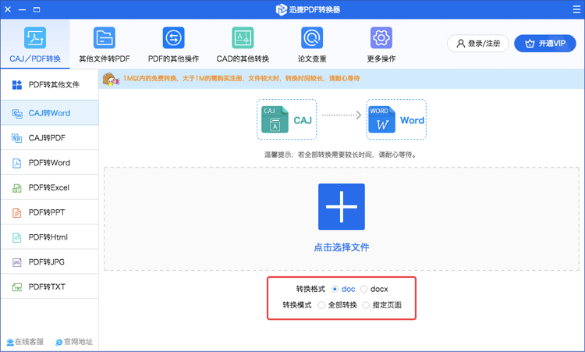Image resolution: width=585 pixels, height=352 pixels.
Task: Click the PDF转Html sidebar icon
Action: pos(17,237)
